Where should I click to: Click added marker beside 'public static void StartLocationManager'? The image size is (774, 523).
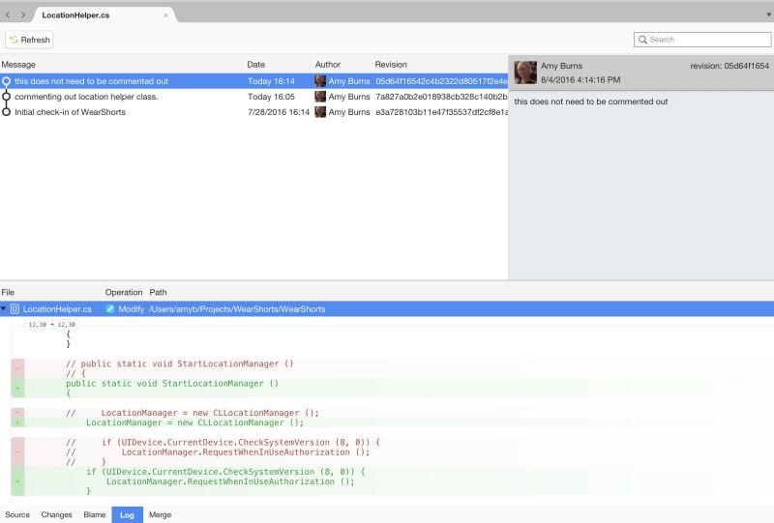[17, 389]
